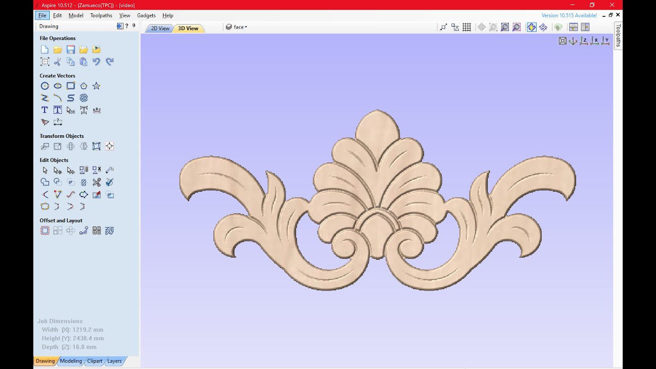Image resolution: width=656 pixels, height=369 pixels.
Task: Switch to the 2D View tab
Action: tap(159, 28)
